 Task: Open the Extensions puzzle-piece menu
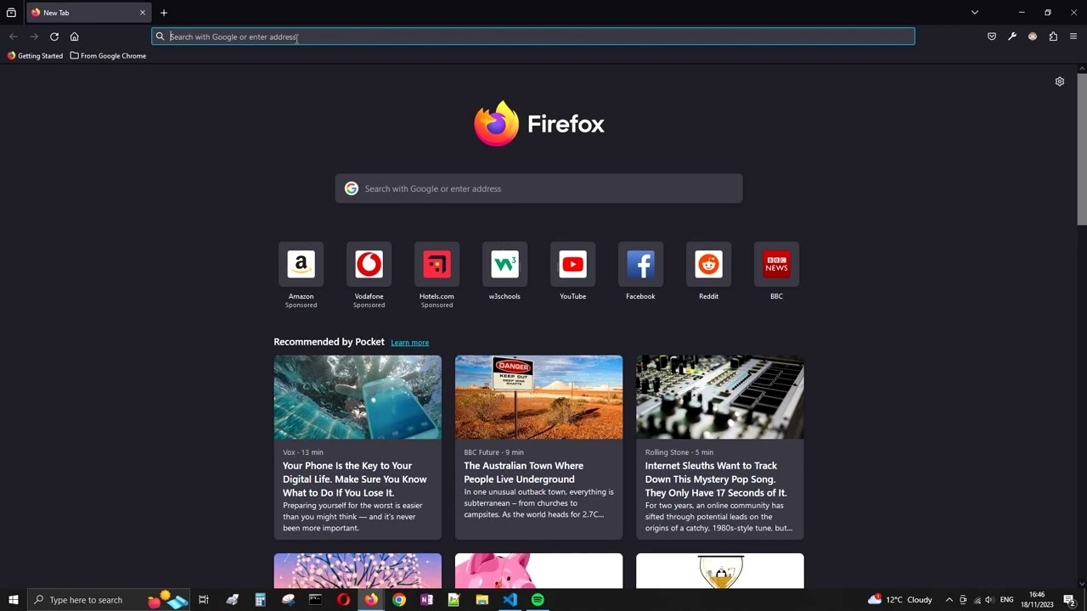(1053, 36)
